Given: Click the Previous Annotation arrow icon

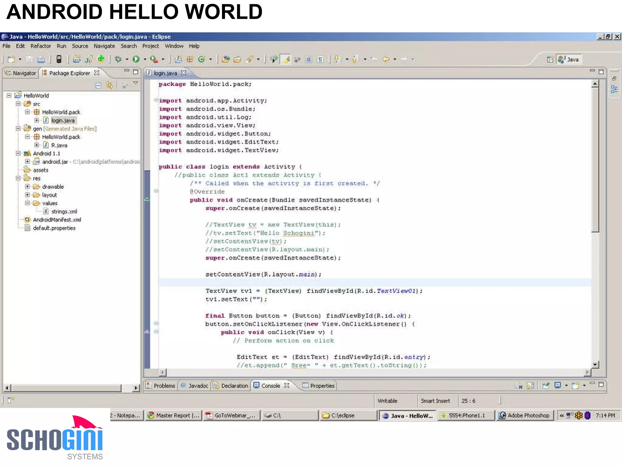Looking at the screenshot, I should [x=355, y=59].
